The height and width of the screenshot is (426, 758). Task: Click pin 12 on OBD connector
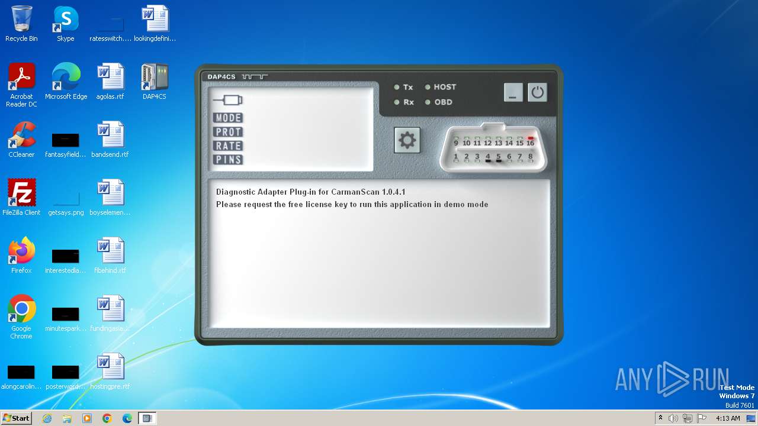pos(487,142)
